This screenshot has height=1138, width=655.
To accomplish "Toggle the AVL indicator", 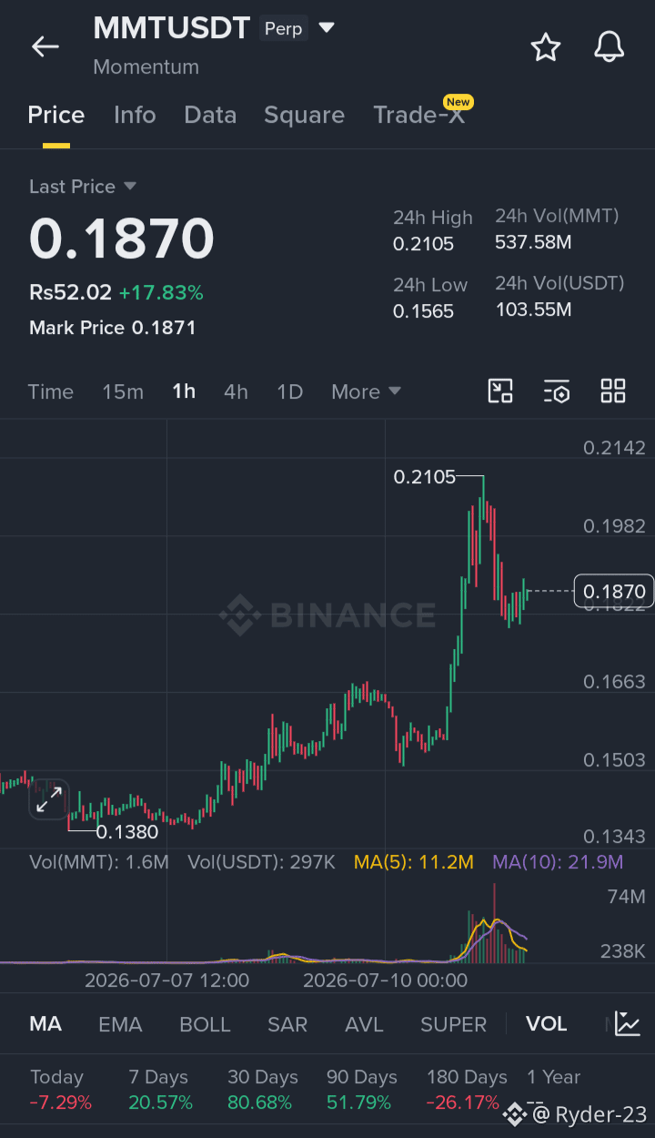I will tap(364, 1024).
